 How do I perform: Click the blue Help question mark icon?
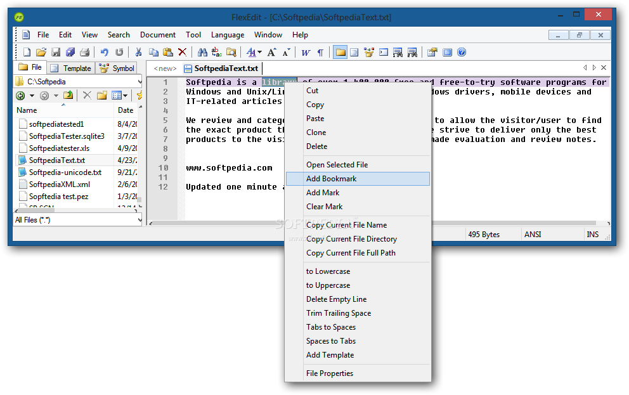[462, 53]
